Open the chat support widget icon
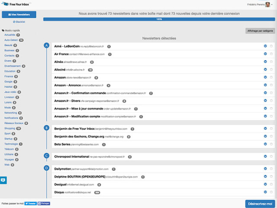The image size is (277, 208). point(3,180)
